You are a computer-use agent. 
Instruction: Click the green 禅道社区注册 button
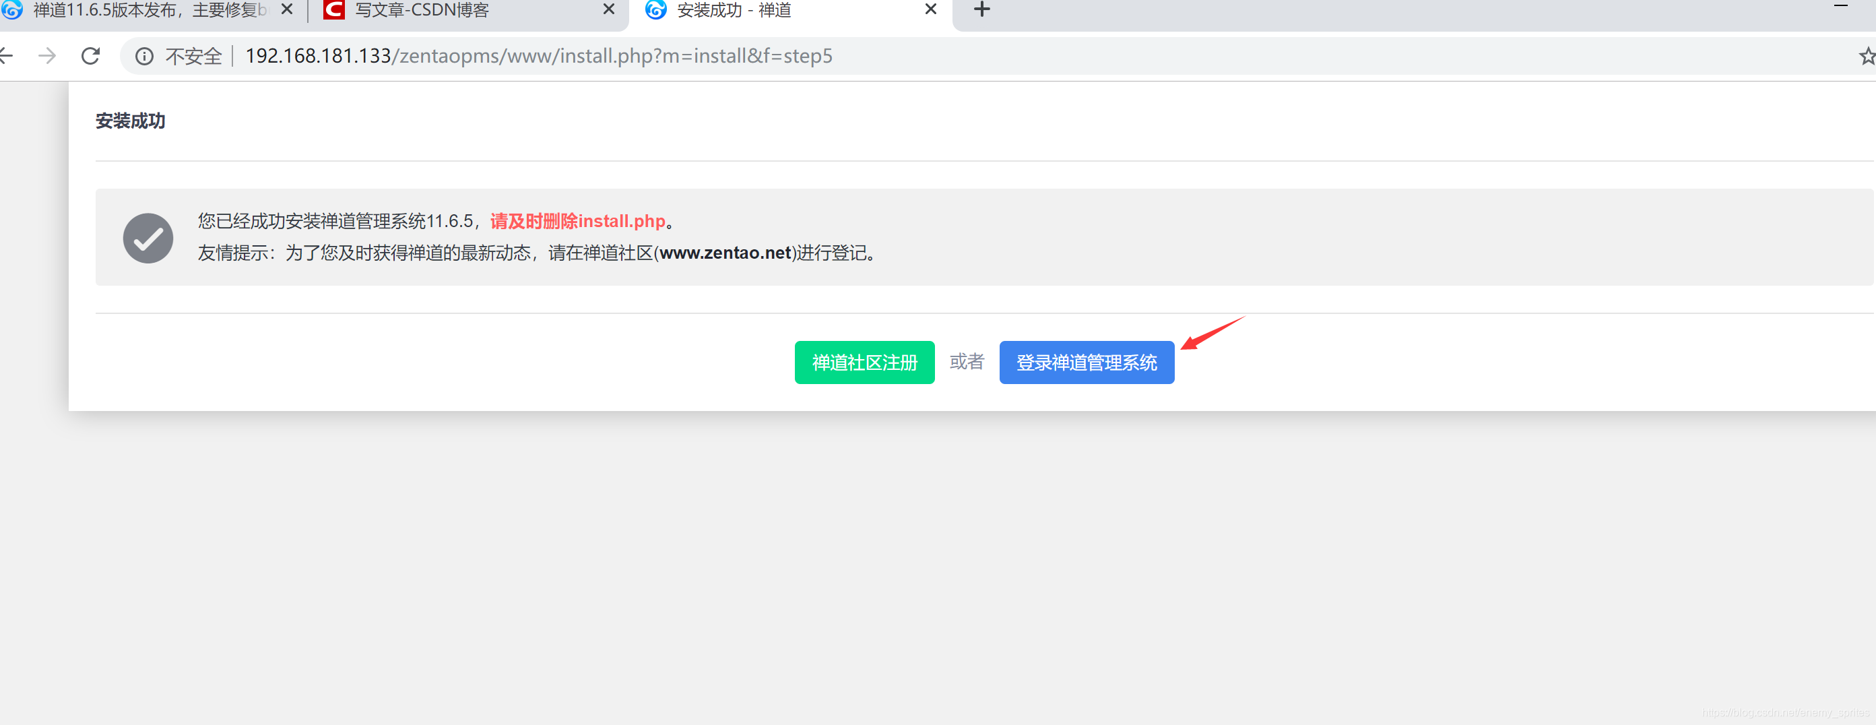pos(864,362)
